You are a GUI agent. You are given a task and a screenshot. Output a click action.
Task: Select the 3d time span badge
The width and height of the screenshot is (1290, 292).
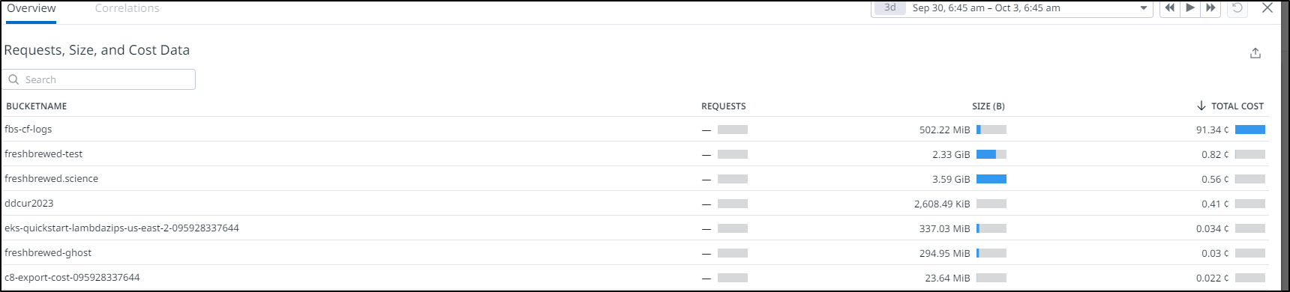coord(890,7)
